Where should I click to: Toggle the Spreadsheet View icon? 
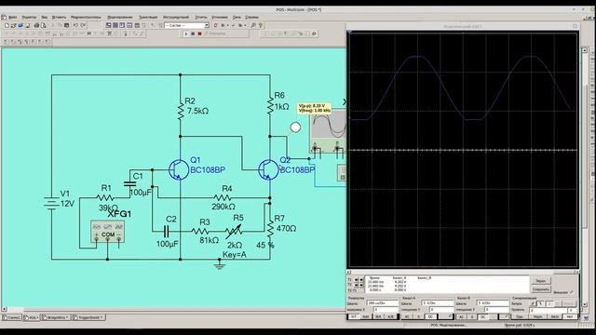115,25
